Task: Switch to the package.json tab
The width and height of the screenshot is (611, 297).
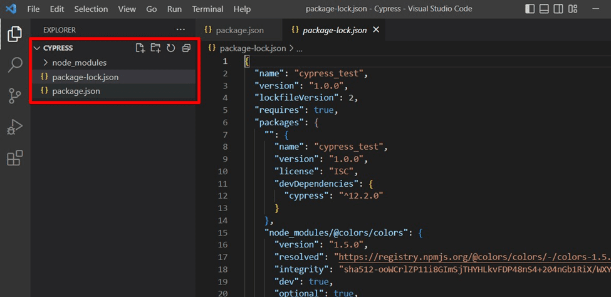Action: coord(239,30)
